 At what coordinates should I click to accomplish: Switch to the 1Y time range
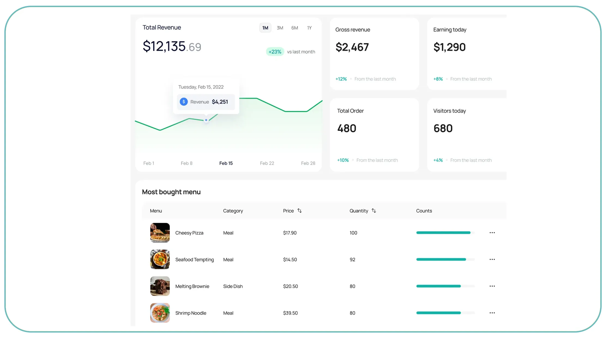point(309,28)
